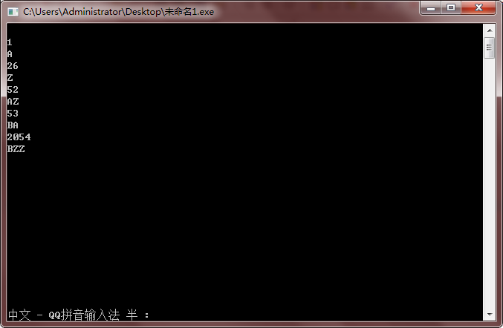Click the input line "53"

tap(13, 114)
